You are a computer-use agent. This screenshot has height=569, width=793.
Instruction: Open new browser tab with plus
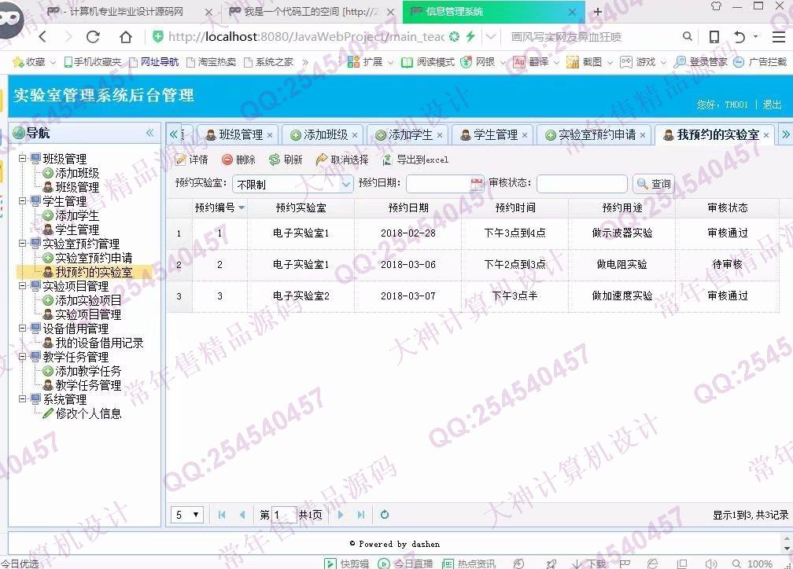click(597, 12)
